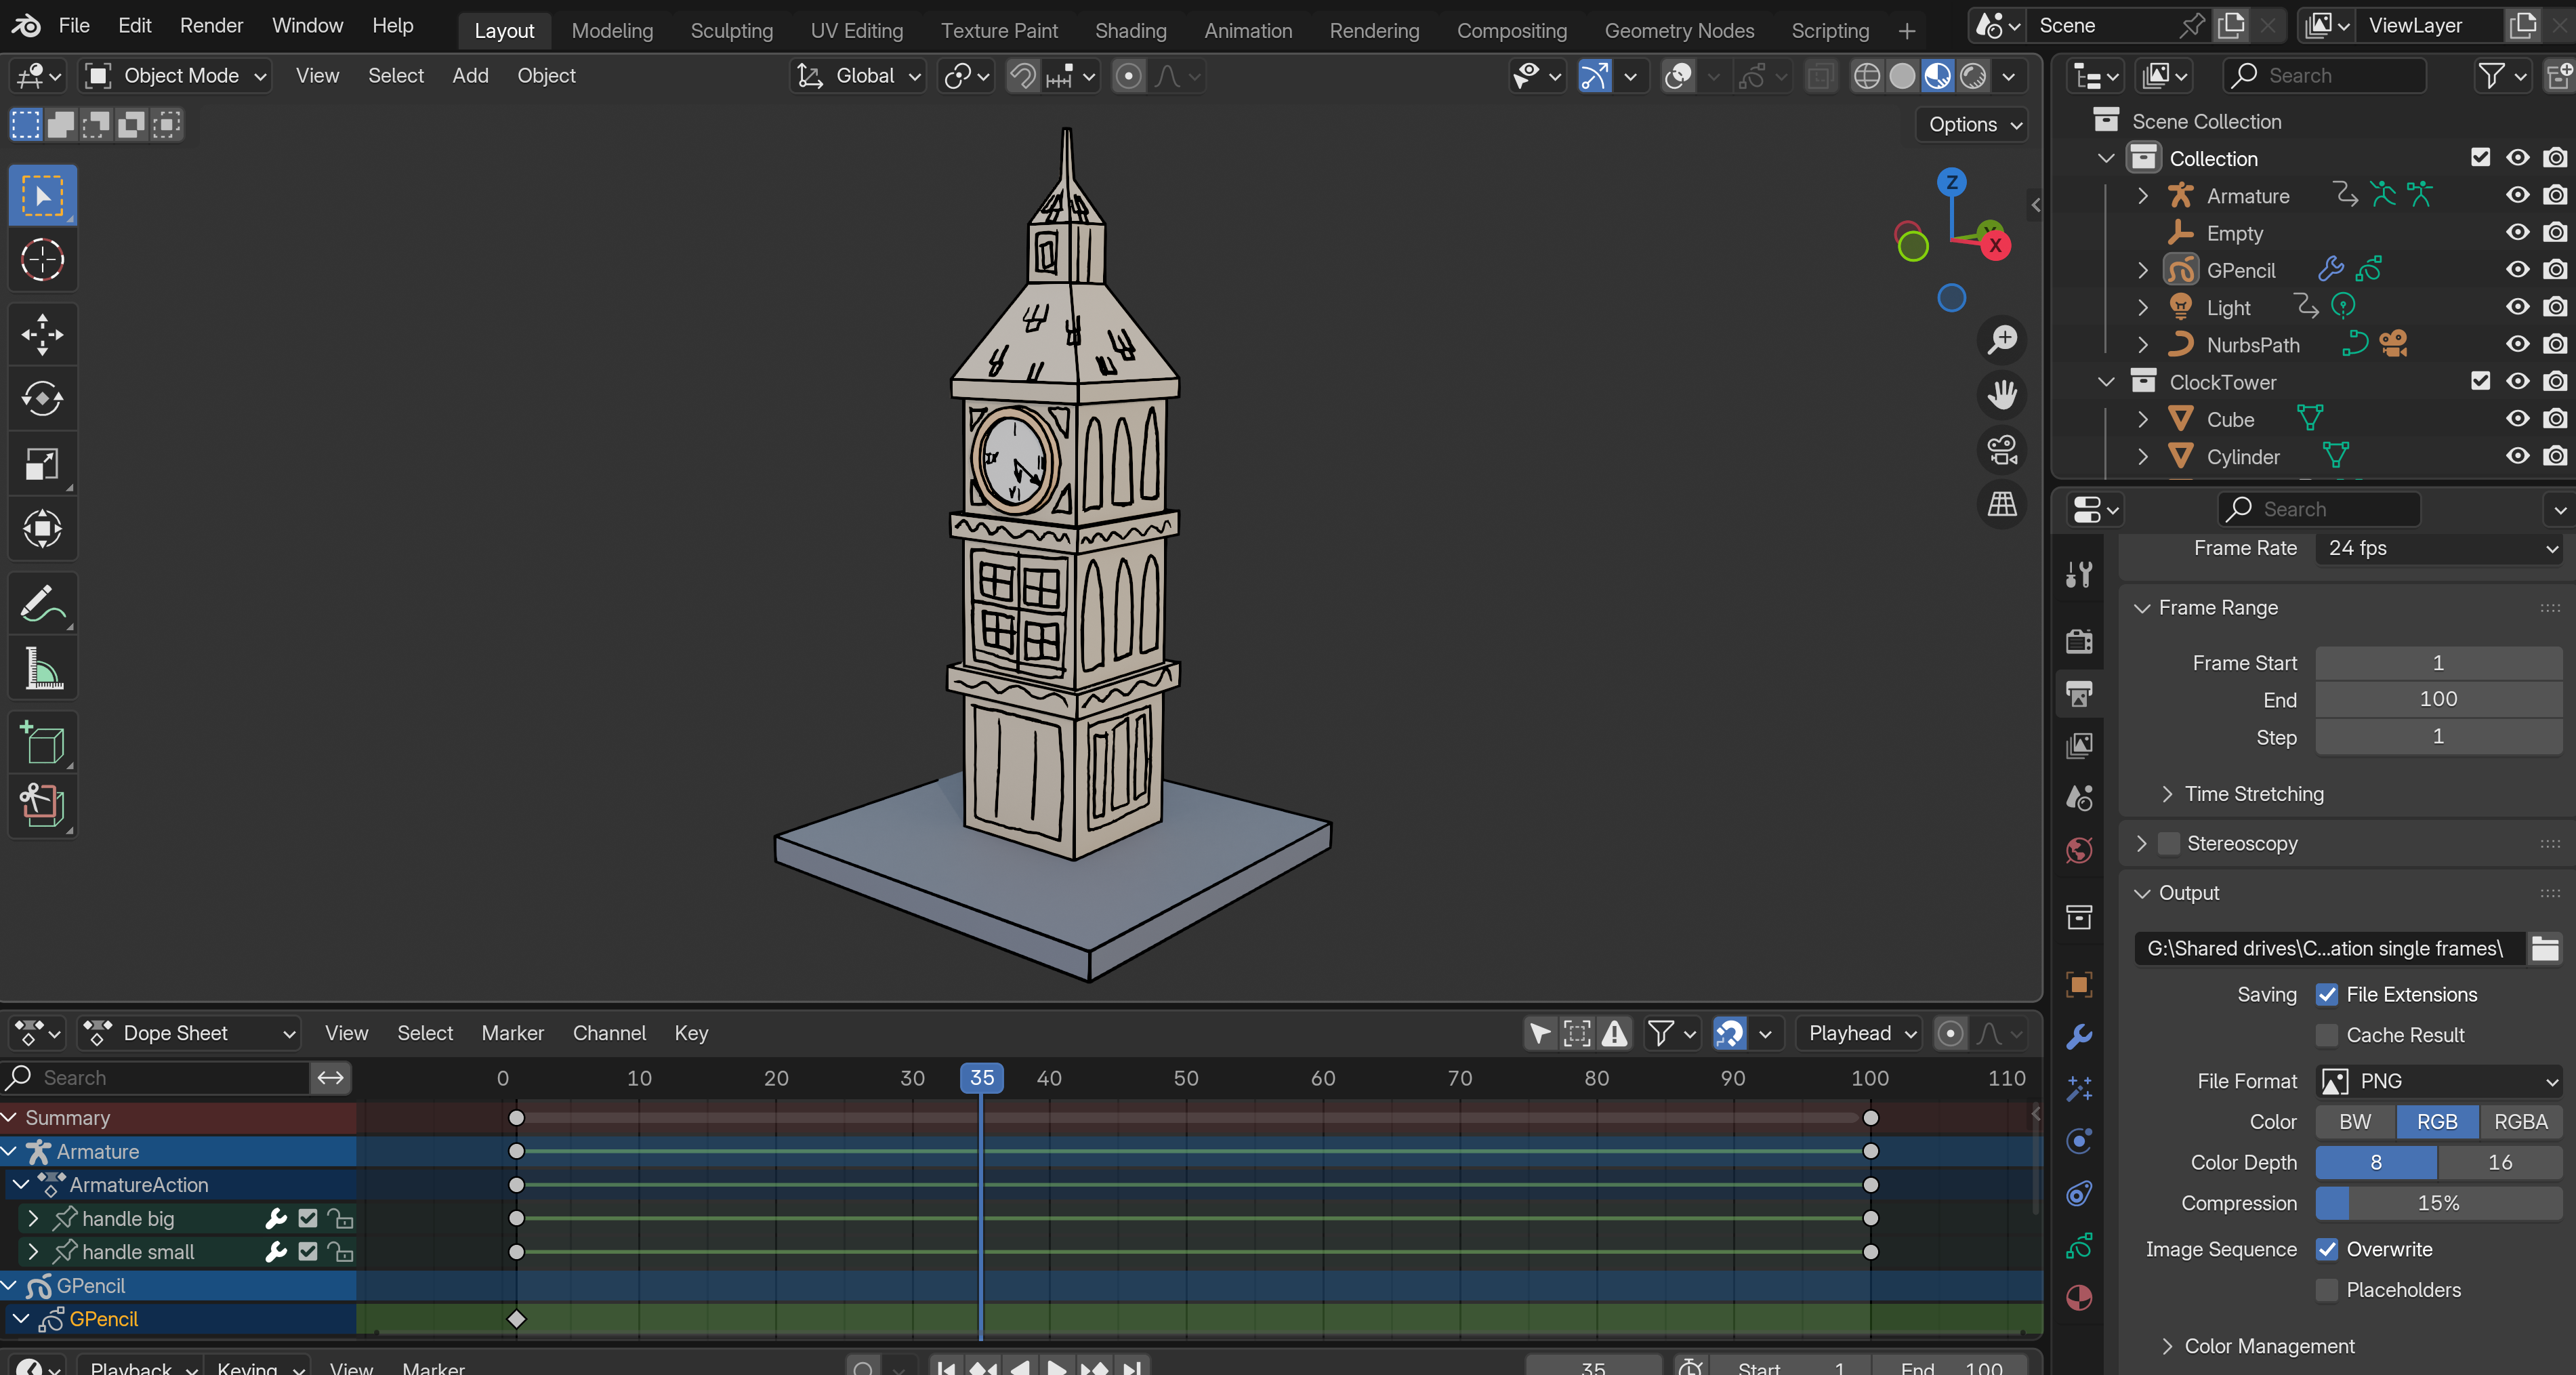
Task: Select the Move tool in the toolbar
Action: click(x=42, y=335)
